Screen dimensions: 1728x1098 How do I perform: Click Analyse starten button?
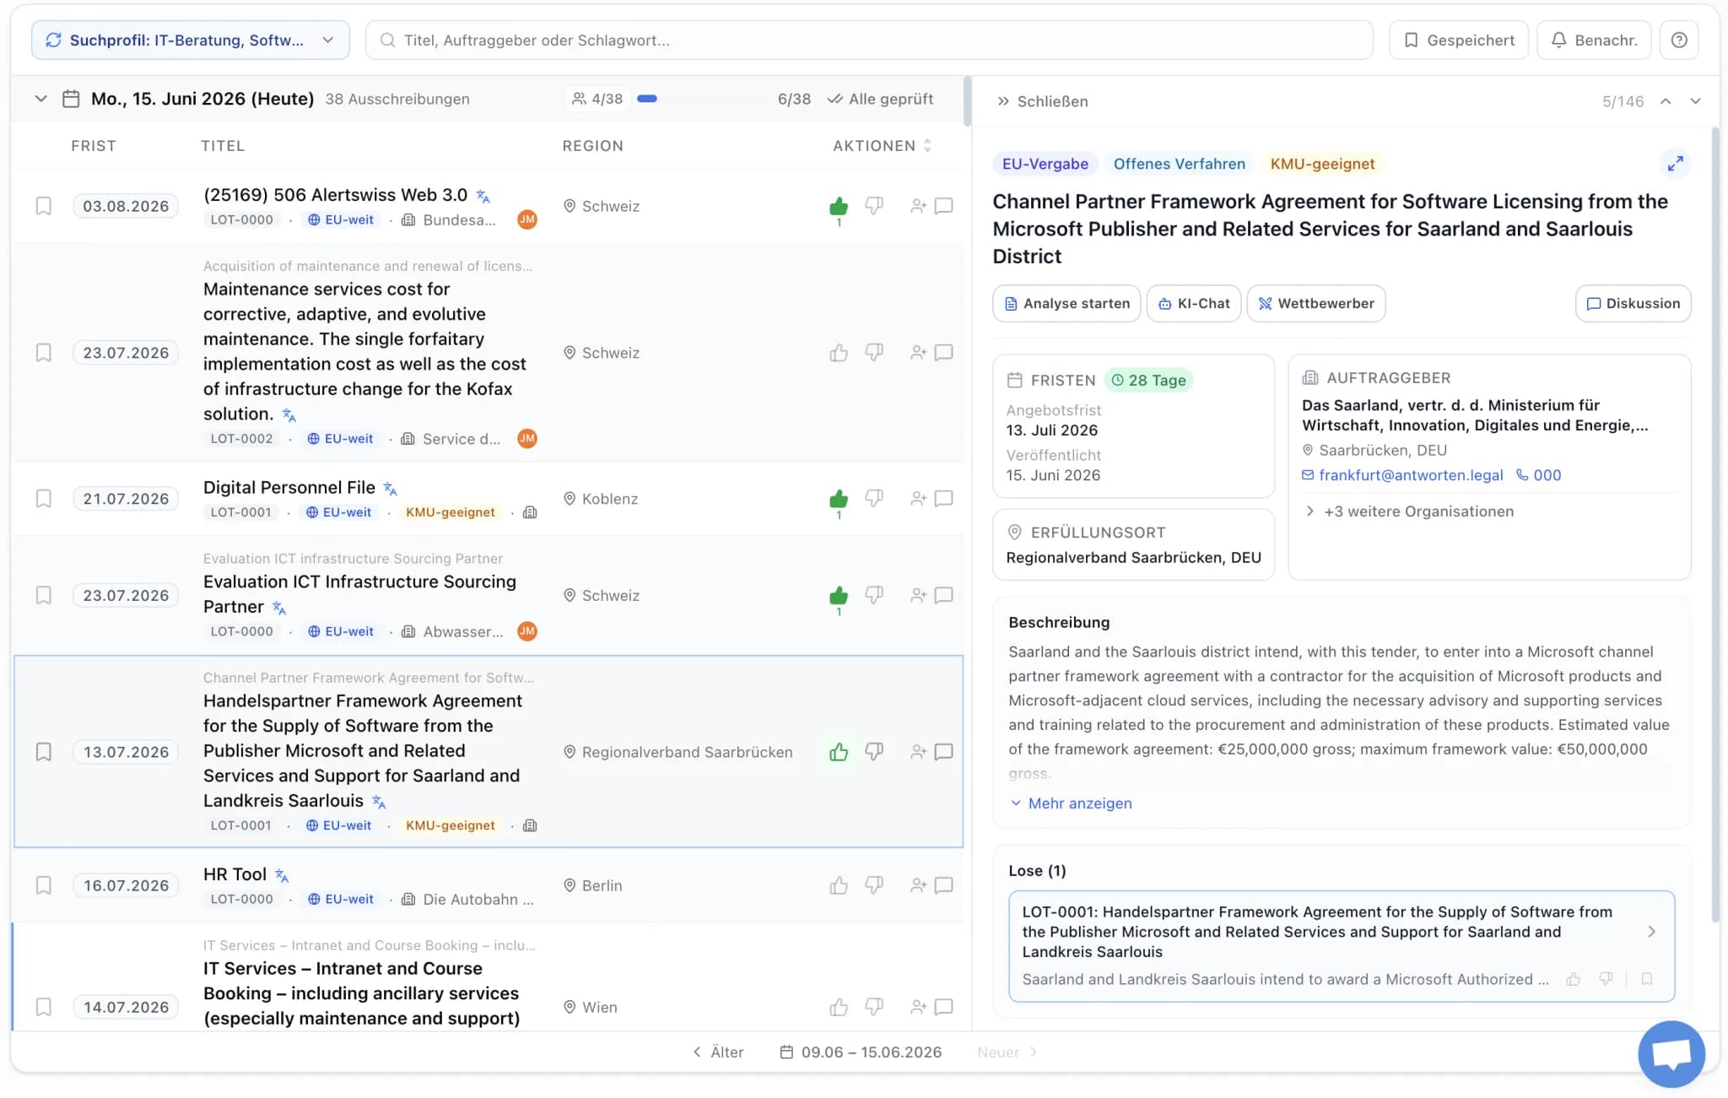[1066, 303]
